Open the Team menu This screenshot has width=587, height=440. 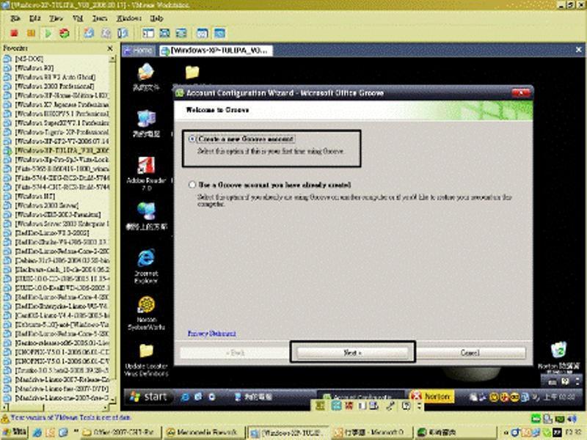pos(100,18)
